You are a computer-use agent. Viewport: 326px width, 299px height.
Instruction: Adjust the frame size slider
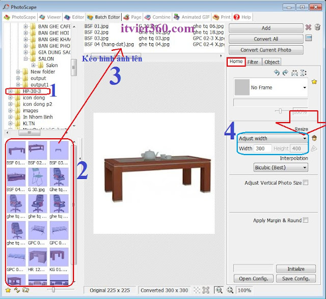(280, 111)
